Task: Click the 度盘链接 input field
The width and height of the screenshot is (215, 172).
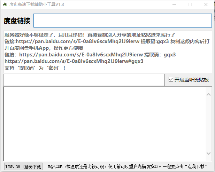Action: pos(123,21)
